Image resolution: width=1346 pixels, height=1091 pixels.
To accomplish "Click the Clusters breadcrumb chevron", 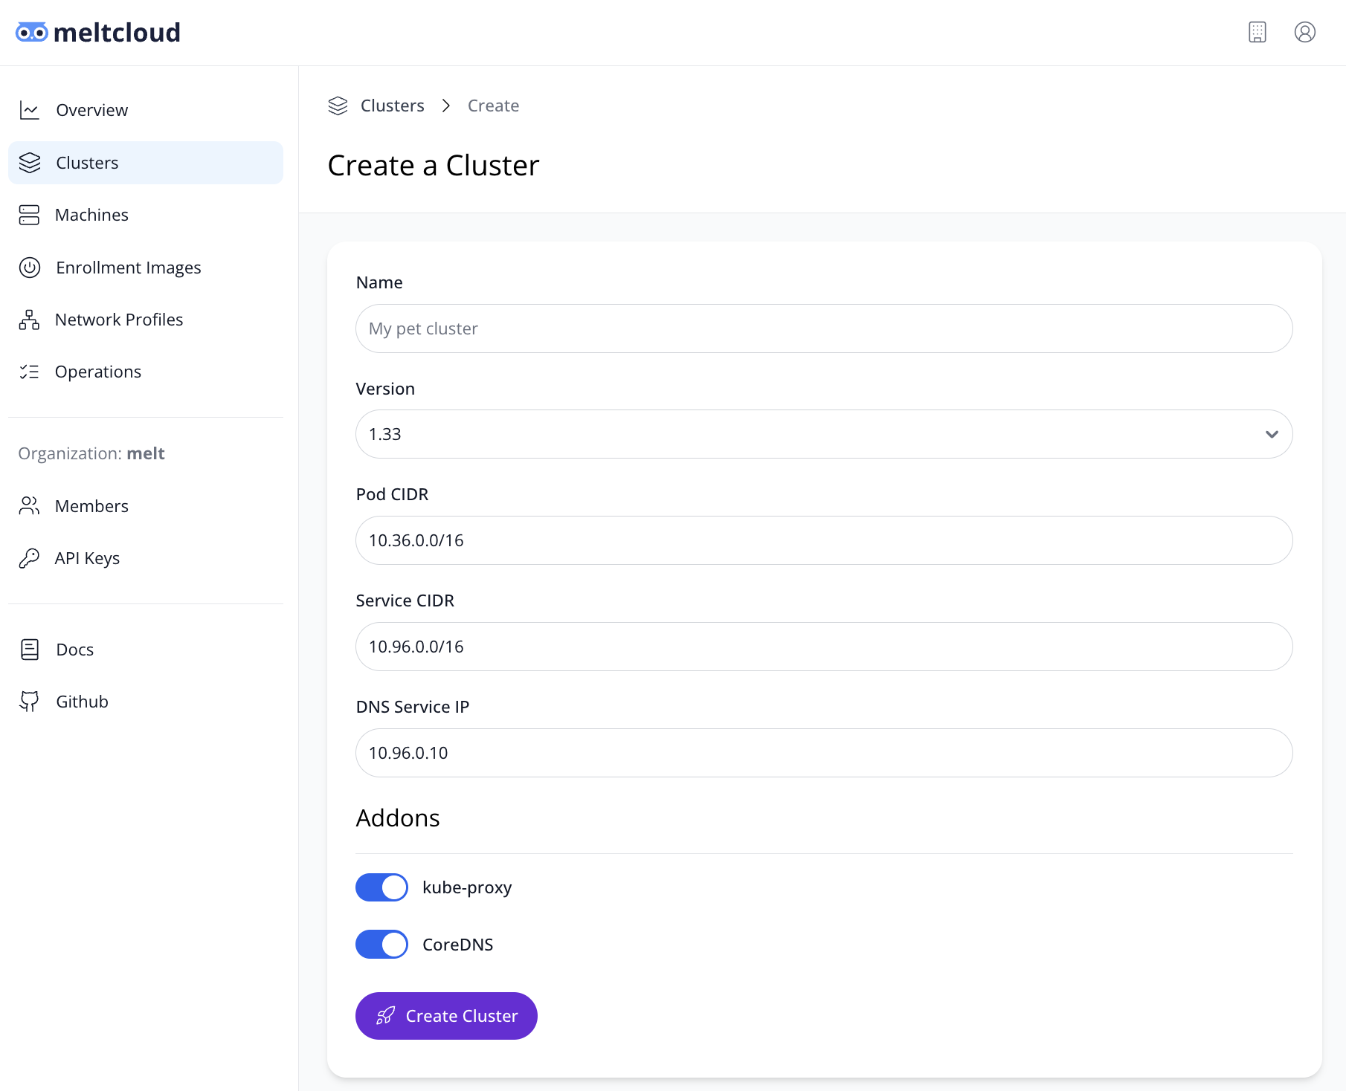I will click(446, 106).
